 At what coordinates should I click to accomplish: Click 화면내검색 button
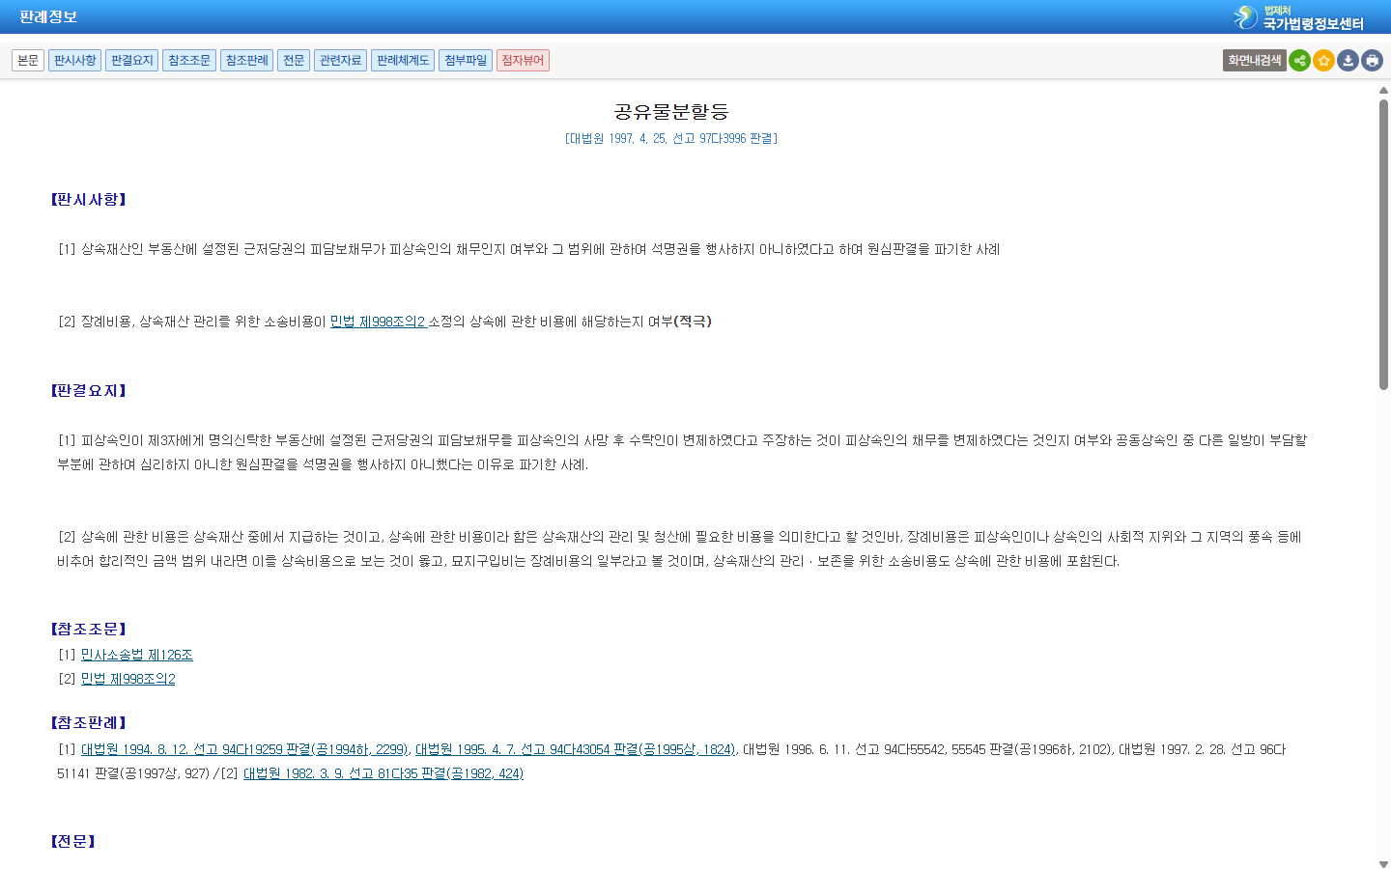[1254, 61]
